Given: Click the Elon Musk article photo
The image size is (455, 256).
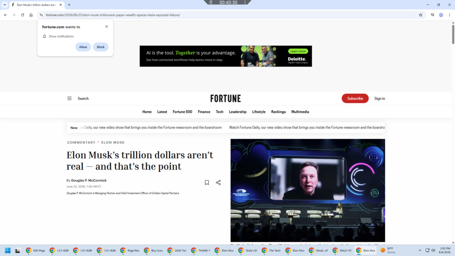Looking at the screenshot, I should [x=307, y=190].
